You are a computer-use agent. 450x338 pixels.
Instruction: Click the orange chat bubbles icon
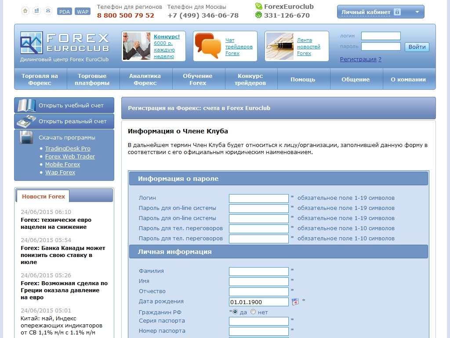[208, 46]
